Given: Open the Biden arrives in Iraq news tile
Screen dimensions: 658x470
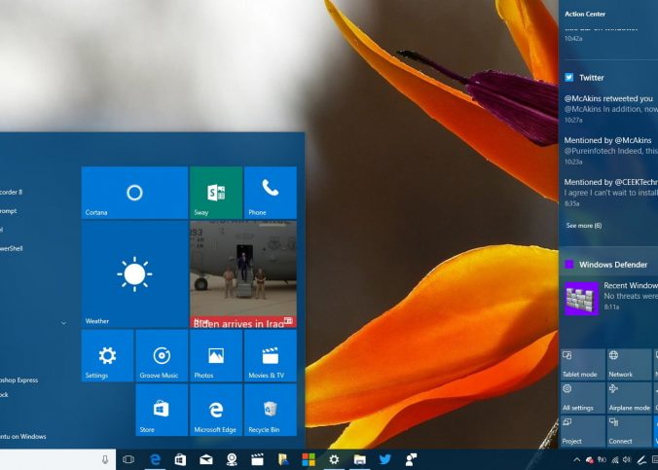Looking at the screenshot, I should [242, 274].
